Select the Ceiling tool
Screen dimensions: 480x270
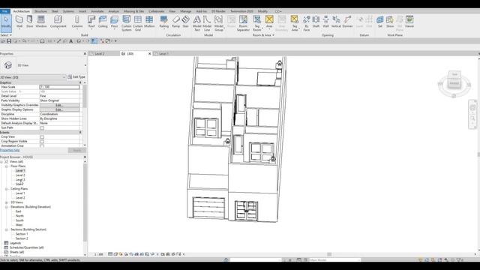(103, 22)
